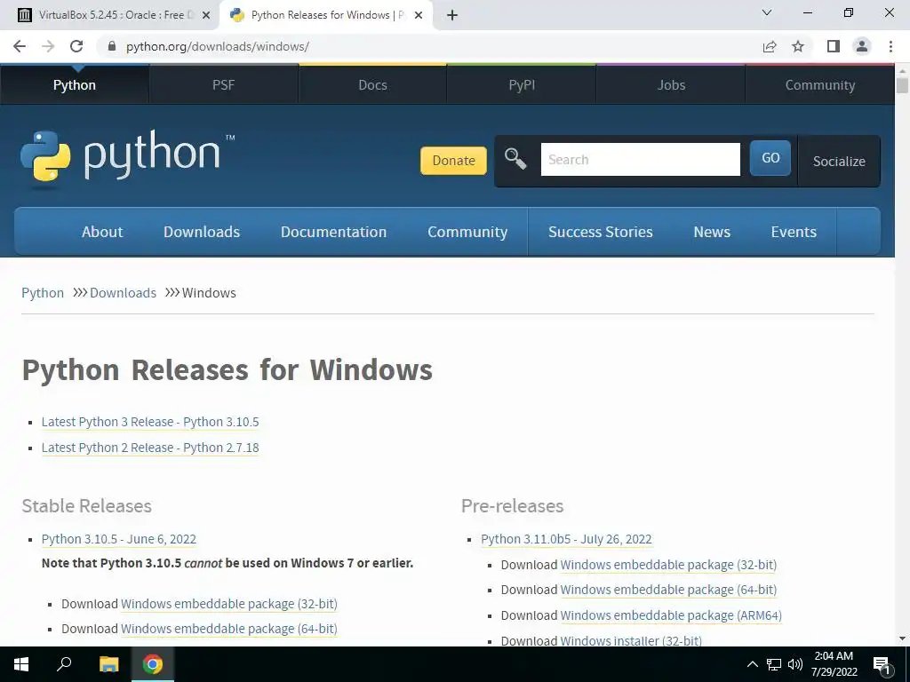Click the volume speaker tray icon

tap(795, 664)
